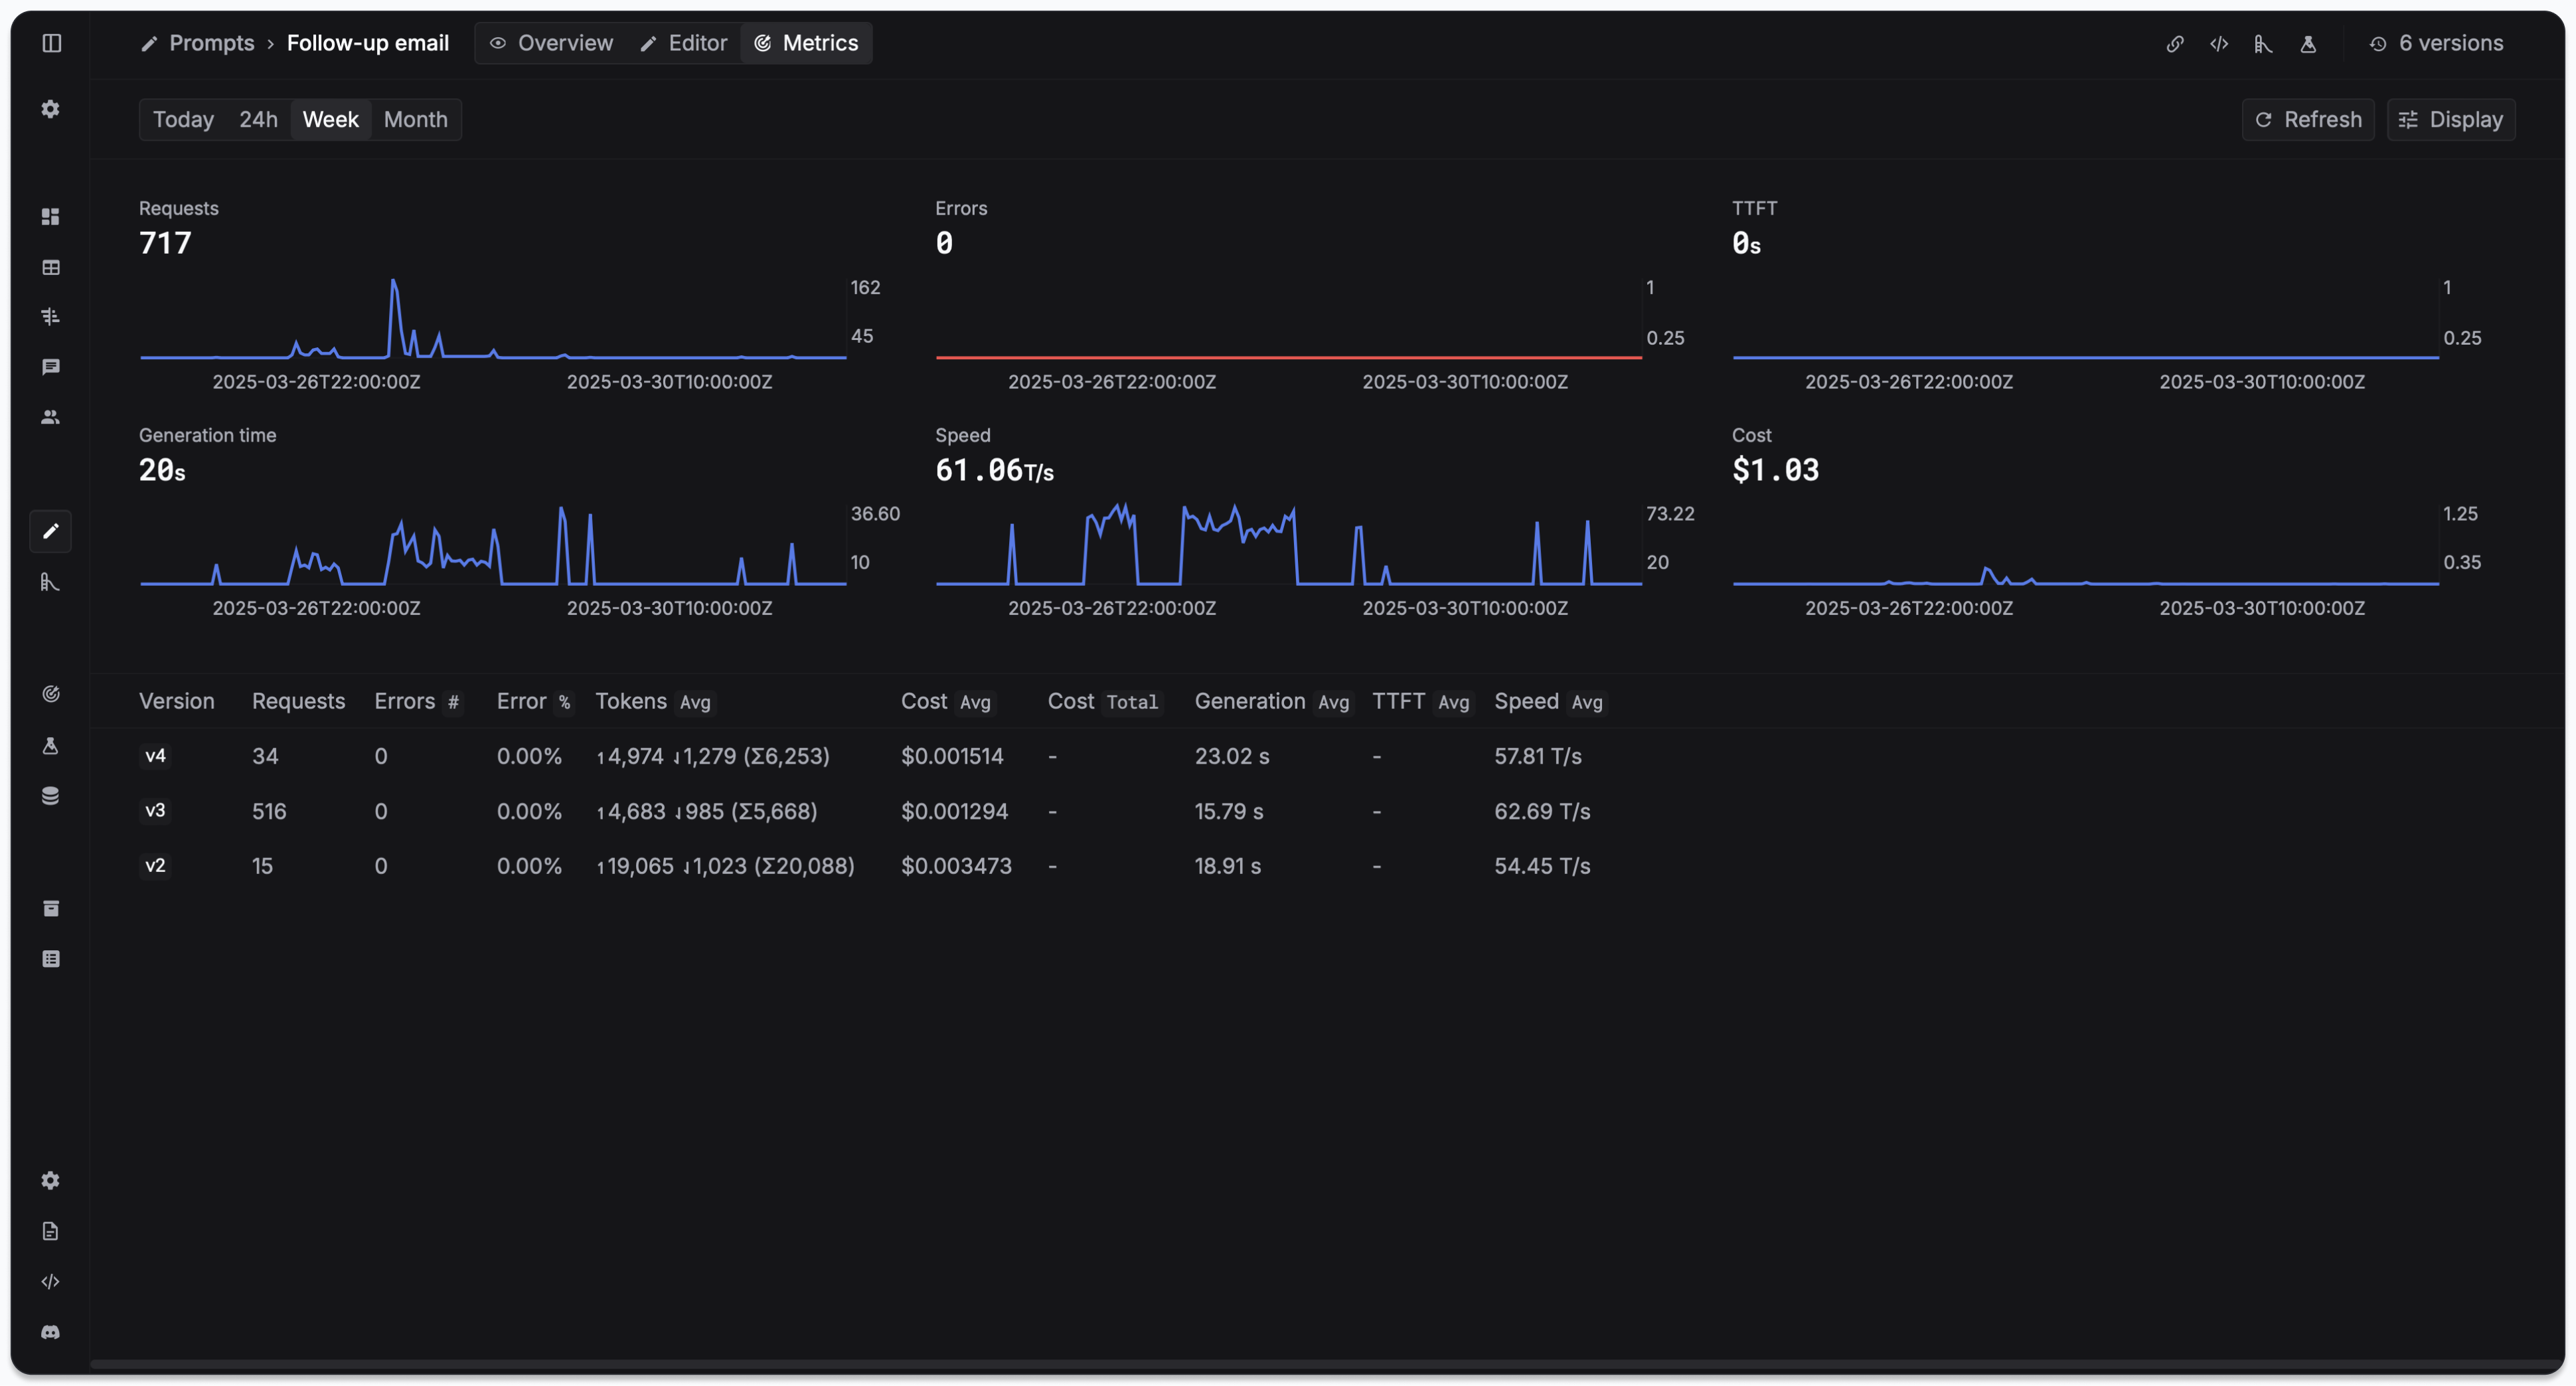Open the datasets database icon in the sidebar
Image resolution: width=2576 pixels, height=1386 pixels.
[x=50, y=795]
